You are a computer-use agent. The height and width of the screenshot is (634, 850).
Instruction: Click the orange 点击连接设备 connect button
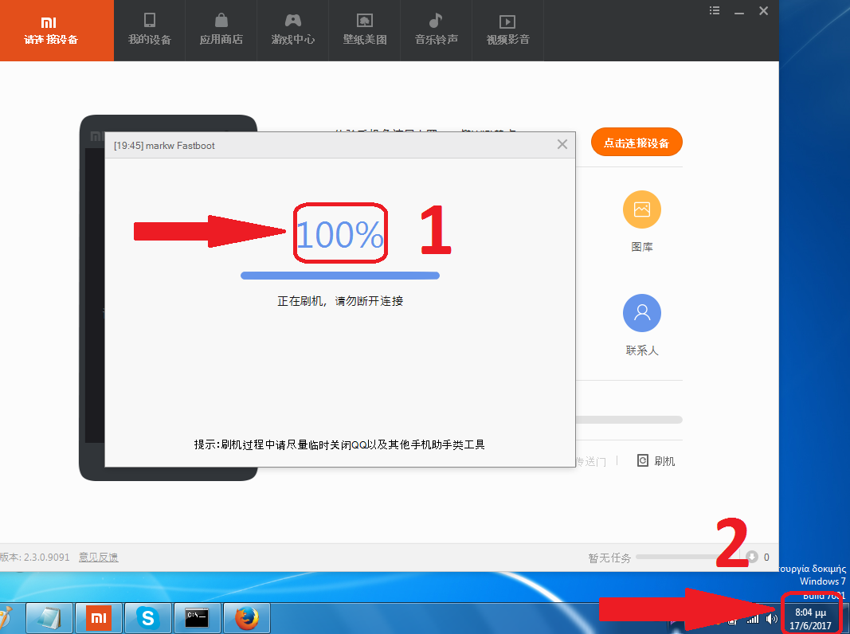(636, 143)
